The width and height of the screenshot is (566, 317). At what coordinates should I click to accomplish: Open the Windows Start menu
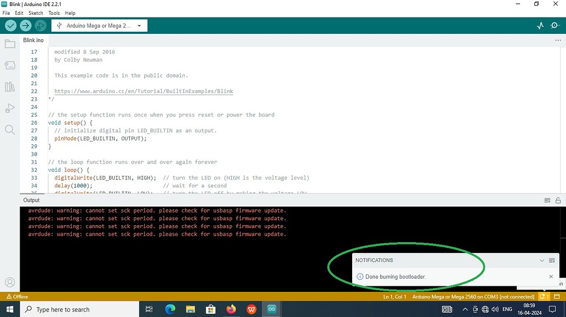coord(10,309)
